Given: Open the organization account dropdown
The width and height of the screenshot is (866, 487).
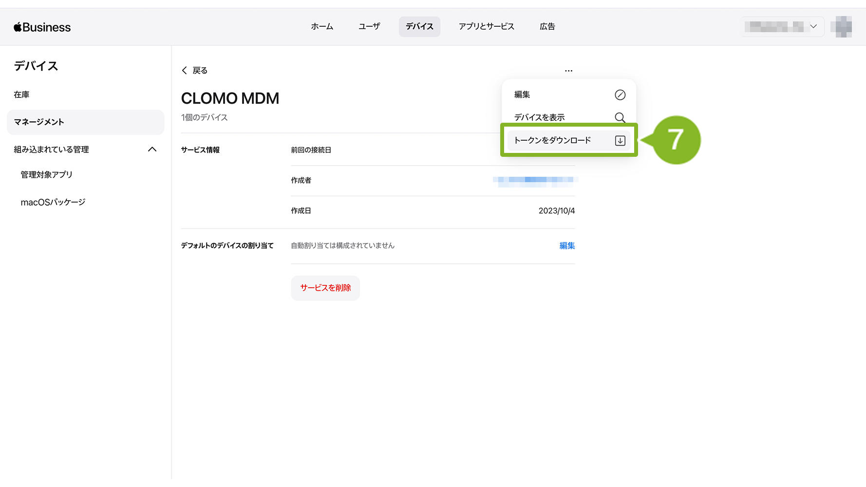Looking at the screenshot, I should [x=782, y=27].
